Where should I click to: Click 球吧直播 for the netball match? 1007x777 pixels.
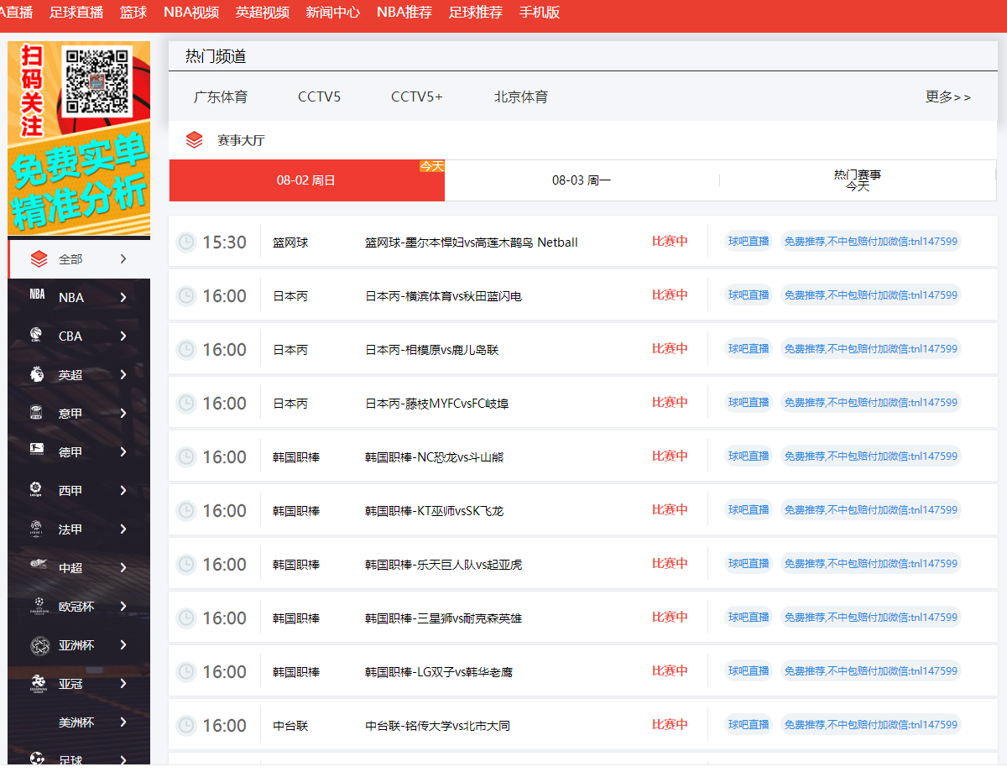point(749,242)
